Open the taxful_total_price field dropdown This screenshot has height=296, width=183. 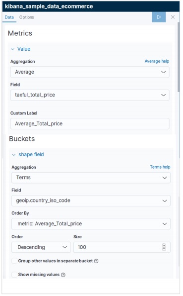pos(90,95)
